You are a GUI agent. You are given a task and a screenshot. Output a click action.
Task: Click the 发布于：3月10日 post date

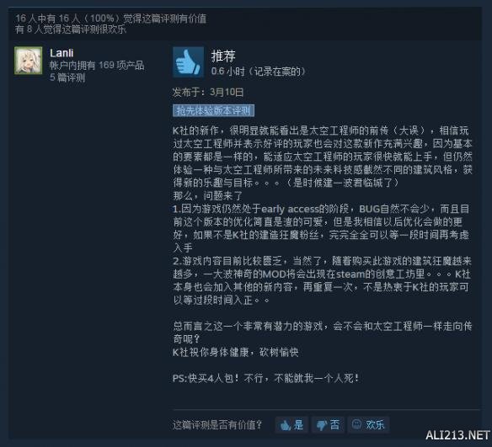(208, 92)
